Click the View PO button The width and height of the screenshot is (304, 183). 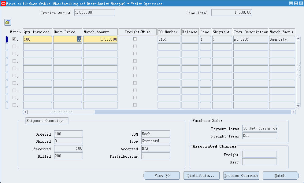[x=161, y=176]
